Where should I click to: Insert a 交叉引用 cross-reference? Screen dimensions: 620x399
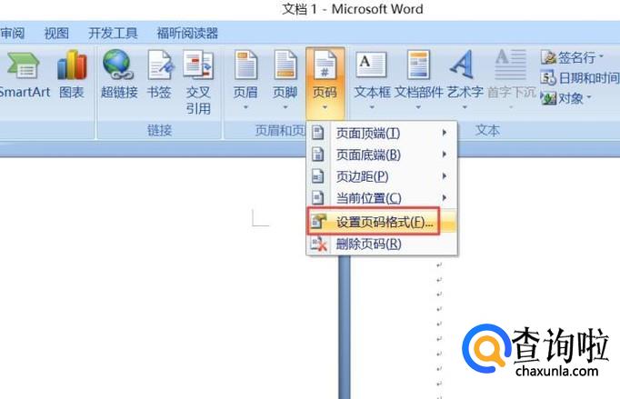[198, 82]
